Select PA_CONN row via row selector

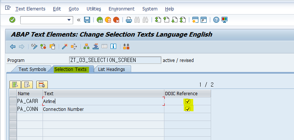13,109
